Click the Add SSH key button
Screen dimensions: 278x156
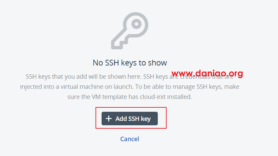pyautogui.click(x=130, y=119)
